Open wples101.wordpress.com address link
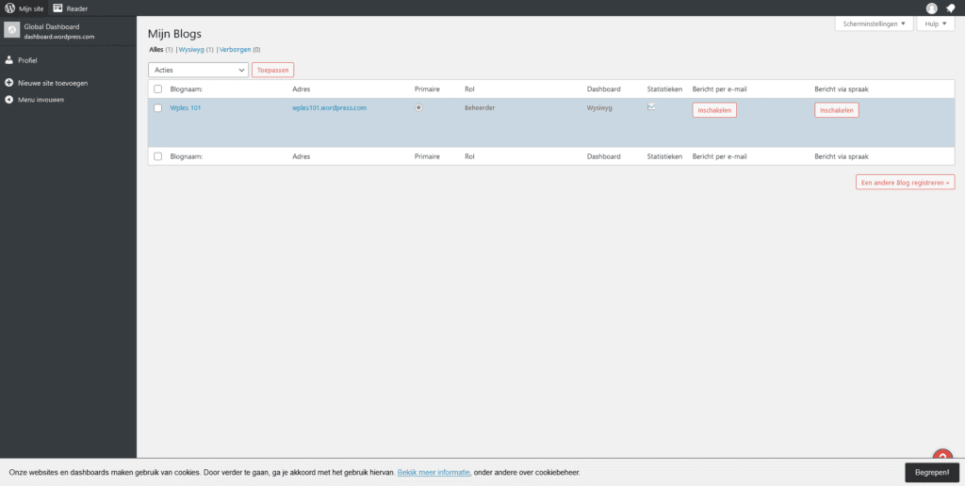The height and width of the screenshot is (486, 965). [329, 107]
